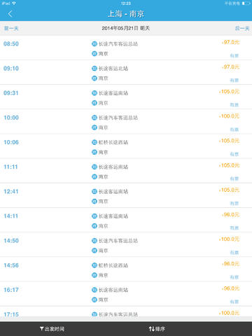Click 有票 status on the 14:50 bus
The image size is (252, 336).
(x=234, y=253)
